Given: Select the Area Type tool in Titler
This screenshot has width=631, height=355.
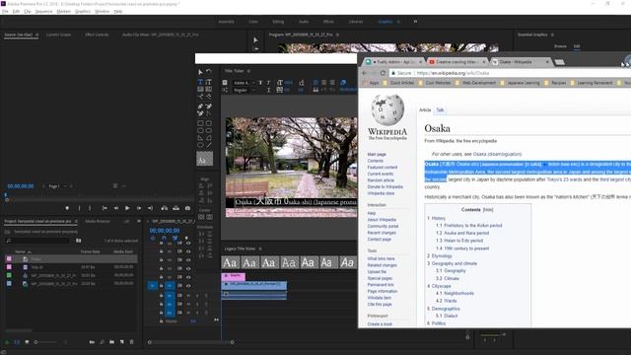Looking at the screenshot, I should (200, 89).
